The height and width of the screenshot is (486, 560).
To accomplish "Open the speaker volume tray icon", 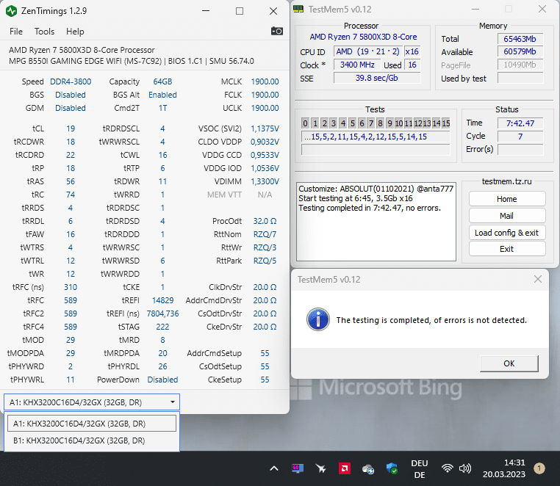I will 465,468.
